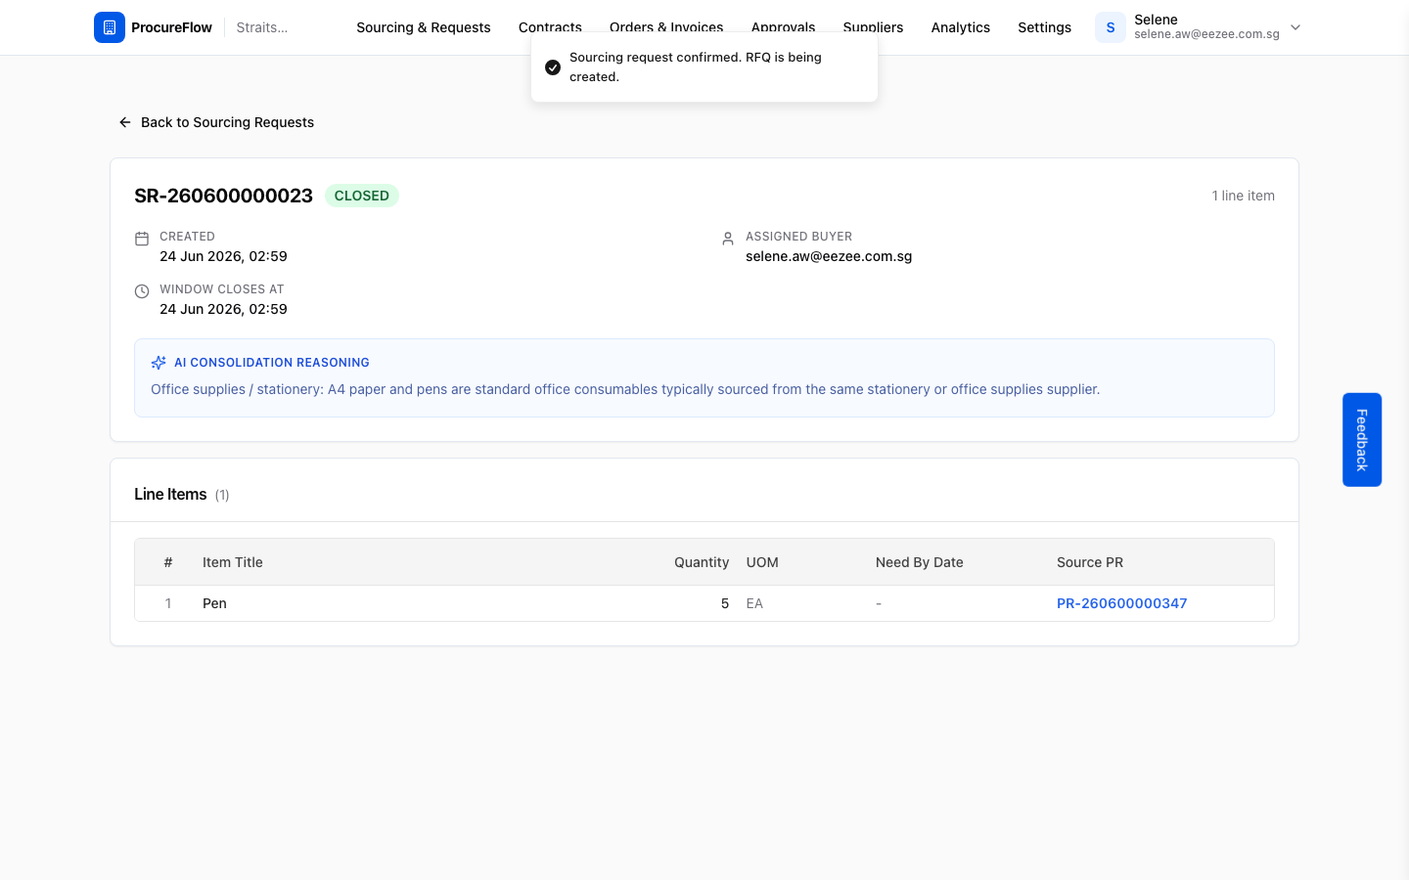Screen dimensions: 1409x880
Task: Open the Approvals menu
Action: 783,27
